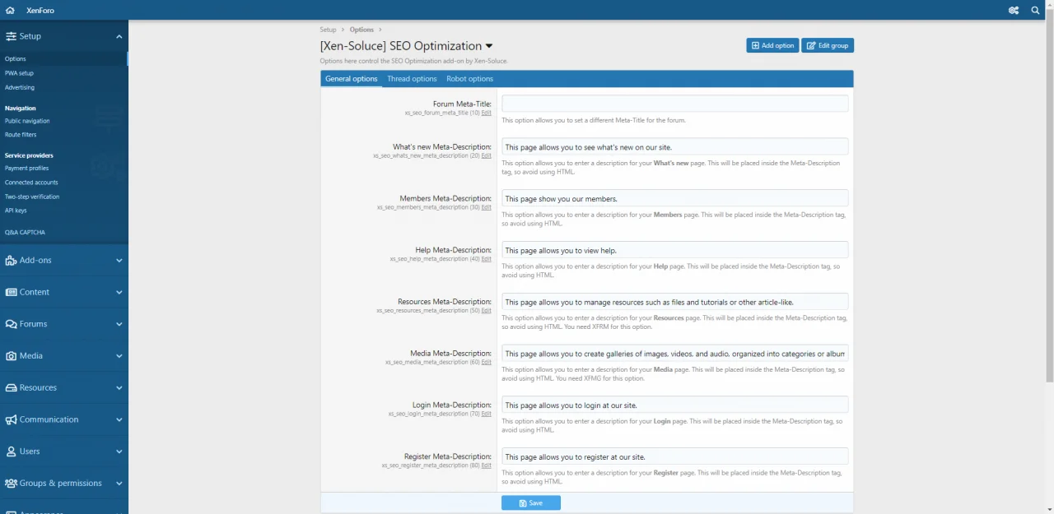This screenshot has height=514, width=1054.
Task: Click the Forums chat bubbles icon
Action: tap(11, 324)
